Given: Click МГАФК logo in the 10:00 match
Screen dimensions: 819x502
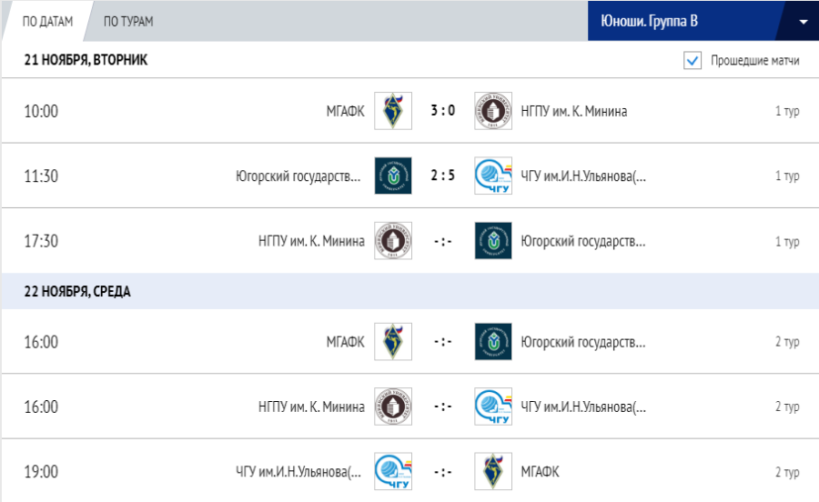Looking at the screenshot, I should 393,111.
